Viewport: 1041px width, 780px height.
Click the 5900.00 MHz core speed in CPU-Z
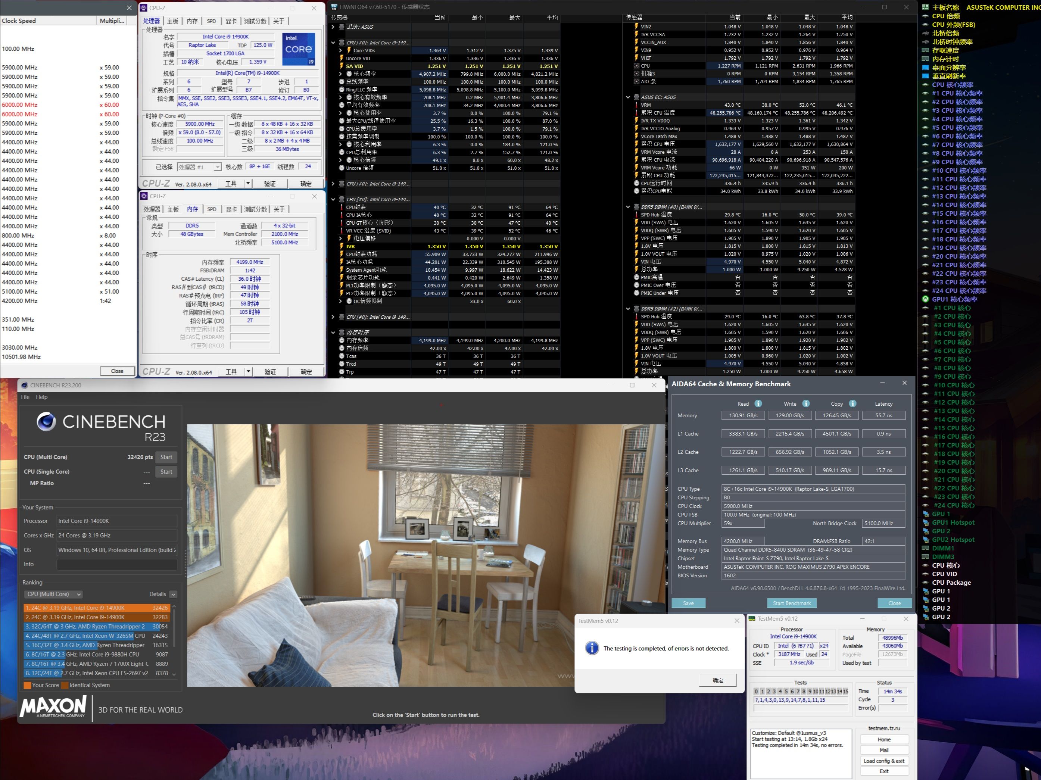(200, 124)
